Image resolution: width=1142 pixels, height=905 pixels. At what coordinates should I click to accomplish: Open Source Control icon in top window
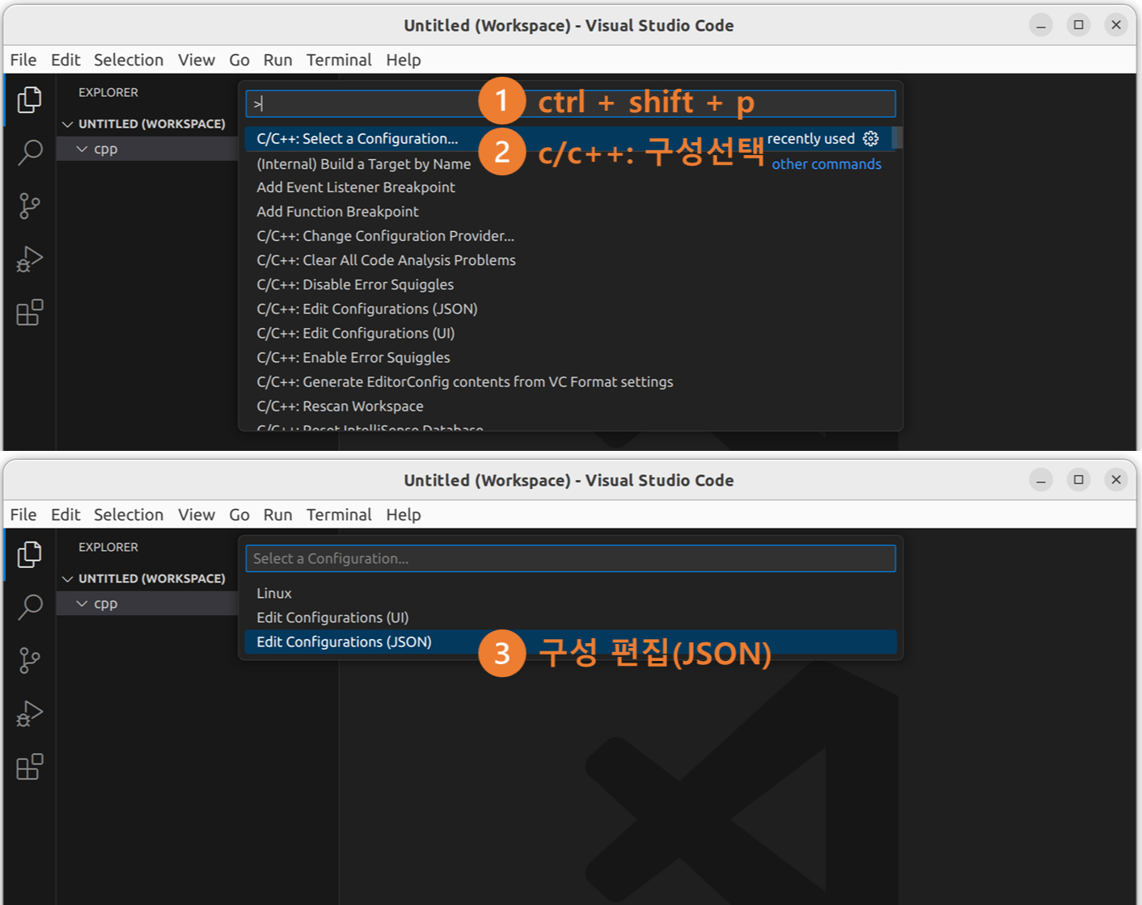pyautogui.click(x=30, y=205)
